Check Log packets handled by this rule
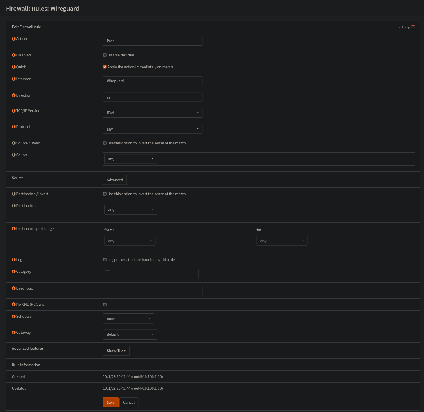Screen dimensions: 424x412 pos(105,260)
